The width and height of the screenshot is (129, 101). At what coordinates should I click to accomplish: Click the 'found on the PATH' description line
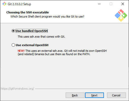click(x=54, y=54)
